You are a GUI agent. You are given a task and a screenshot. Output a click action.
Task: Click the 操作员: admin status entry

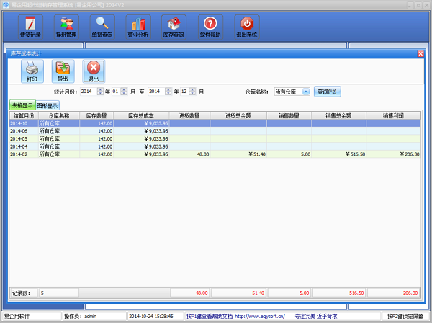[x=81, y=316]
